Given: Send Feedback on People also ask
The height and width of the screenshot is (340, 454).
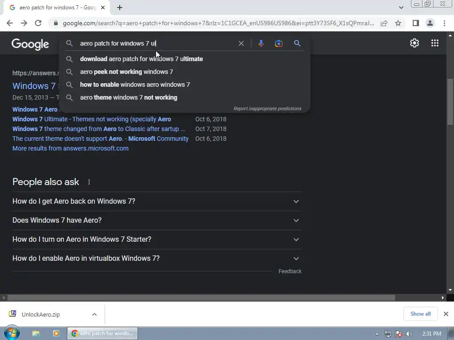Looking at the screenshot, I should (290, 271).
